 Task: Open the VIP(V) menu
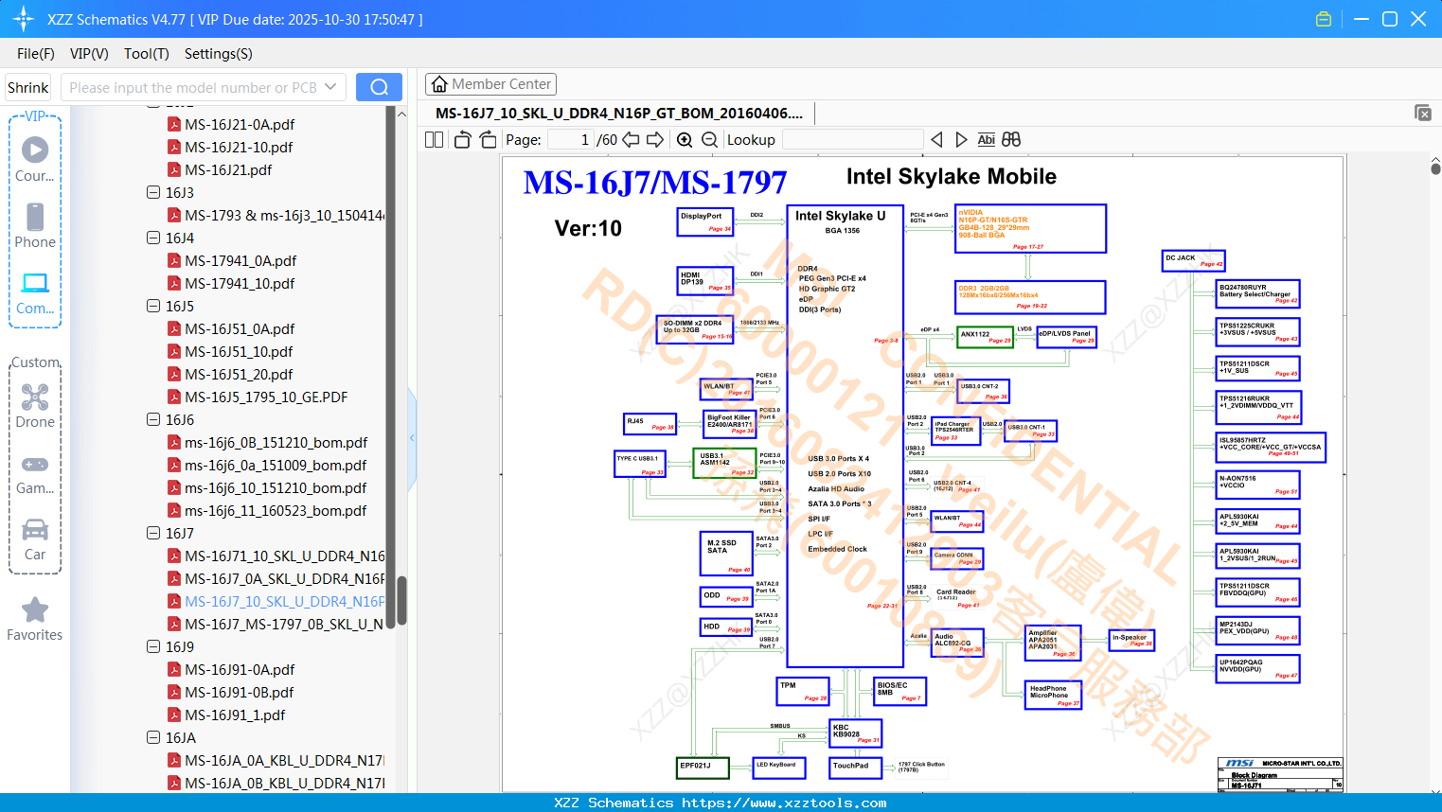pos(89,54)
